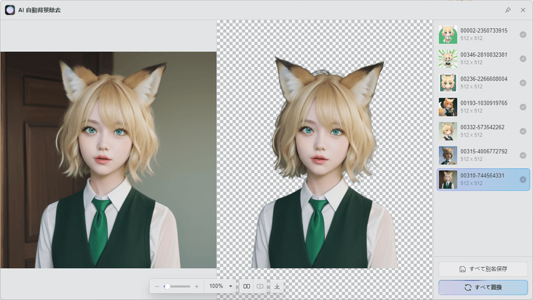Open the 100% zoom level dropdown
The image size is (533, 300).
point(231,286)
